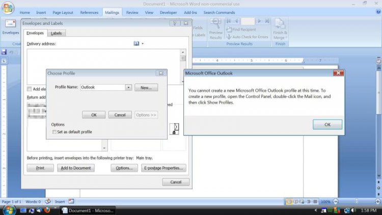The height and width of the screenshot is (215, 382).
Task: Show hidden tray icons chevron
Action: coord(316,210)
